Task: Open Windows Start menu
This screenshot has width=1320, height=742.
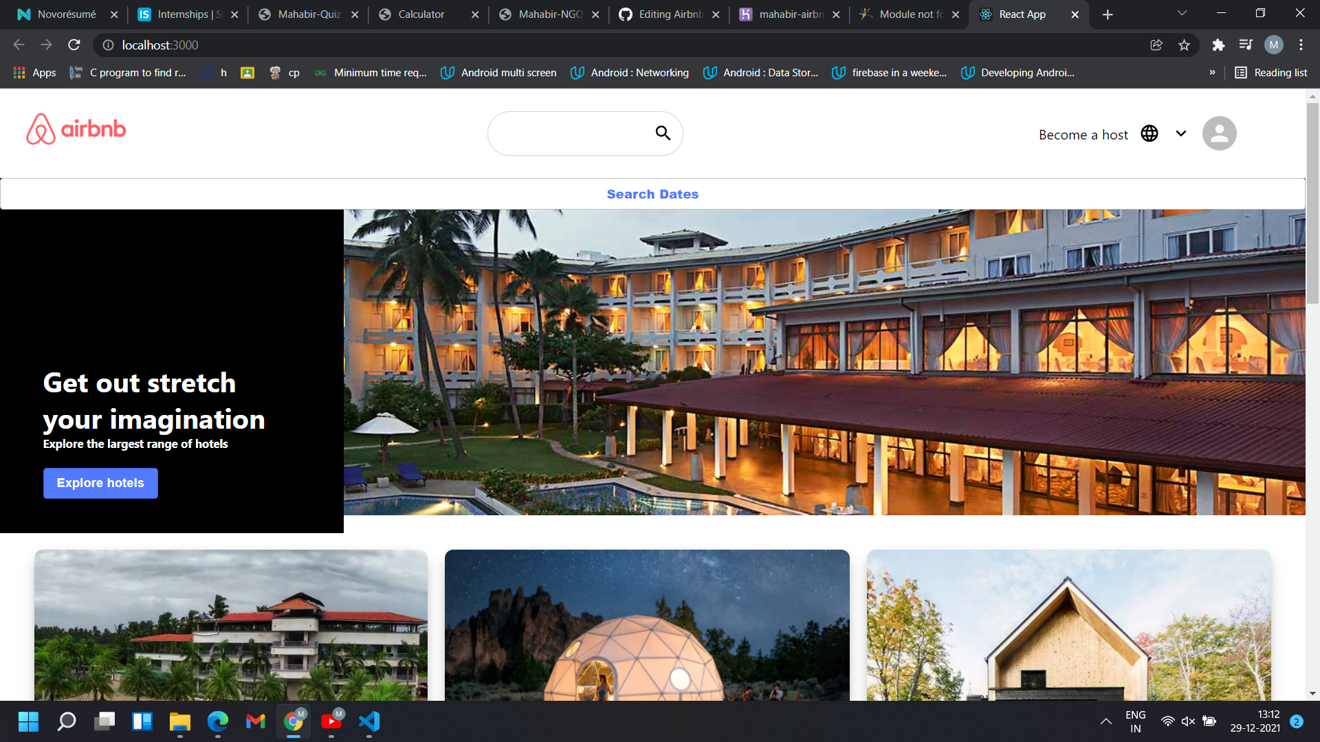Action: (28, 721)
